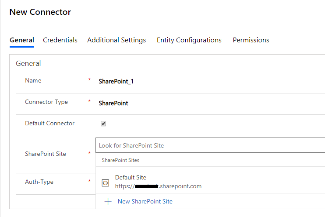The height and width of the screenshot is (217, 325).
Task: Click the SharePoint Site field label
Action: 46,154
